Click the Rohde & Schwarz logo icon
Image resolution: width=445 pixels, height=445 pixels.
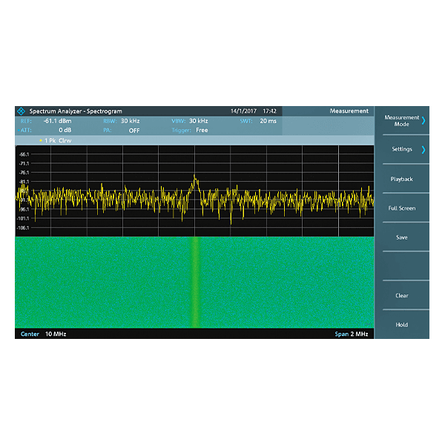coord(20,111)
